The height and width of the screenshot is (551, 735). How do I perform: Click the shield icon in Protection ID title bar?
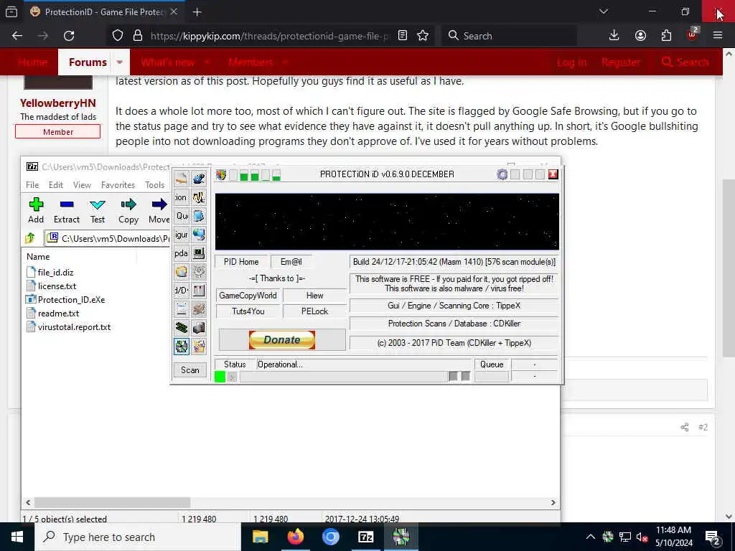(x=221, y=175)
